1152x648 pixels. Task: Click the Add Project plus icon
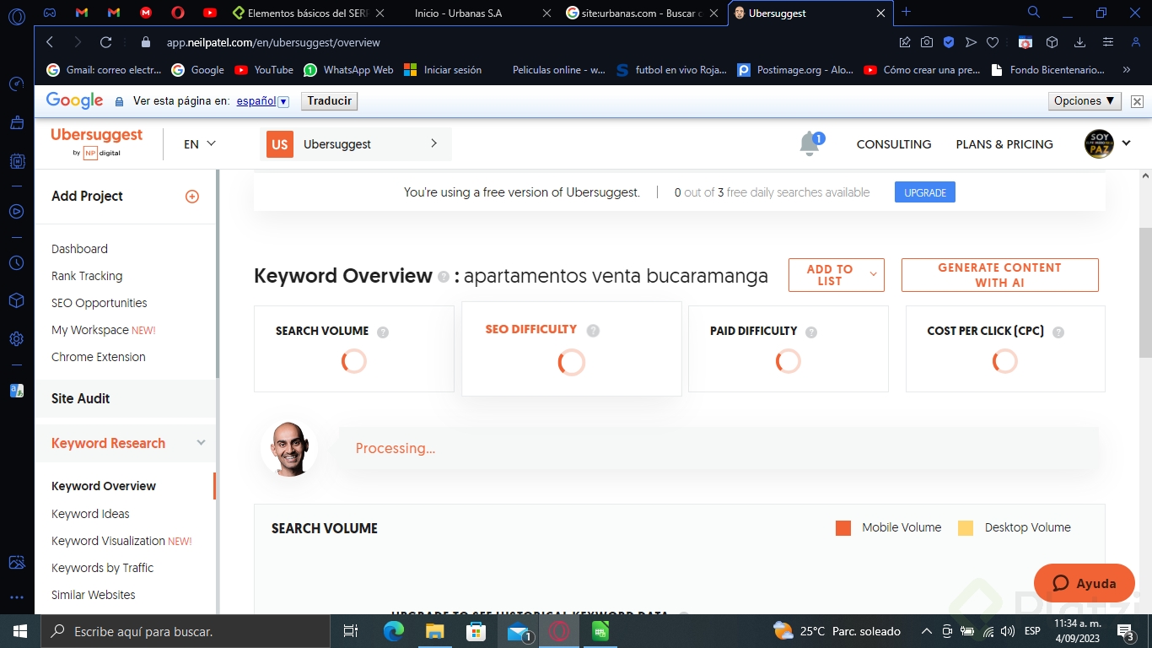192,197
